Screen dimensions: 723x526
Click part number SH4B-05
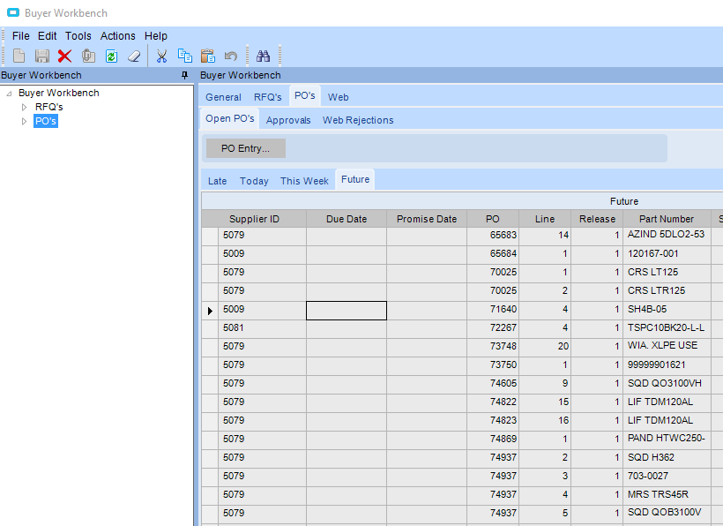pos(667,311)
